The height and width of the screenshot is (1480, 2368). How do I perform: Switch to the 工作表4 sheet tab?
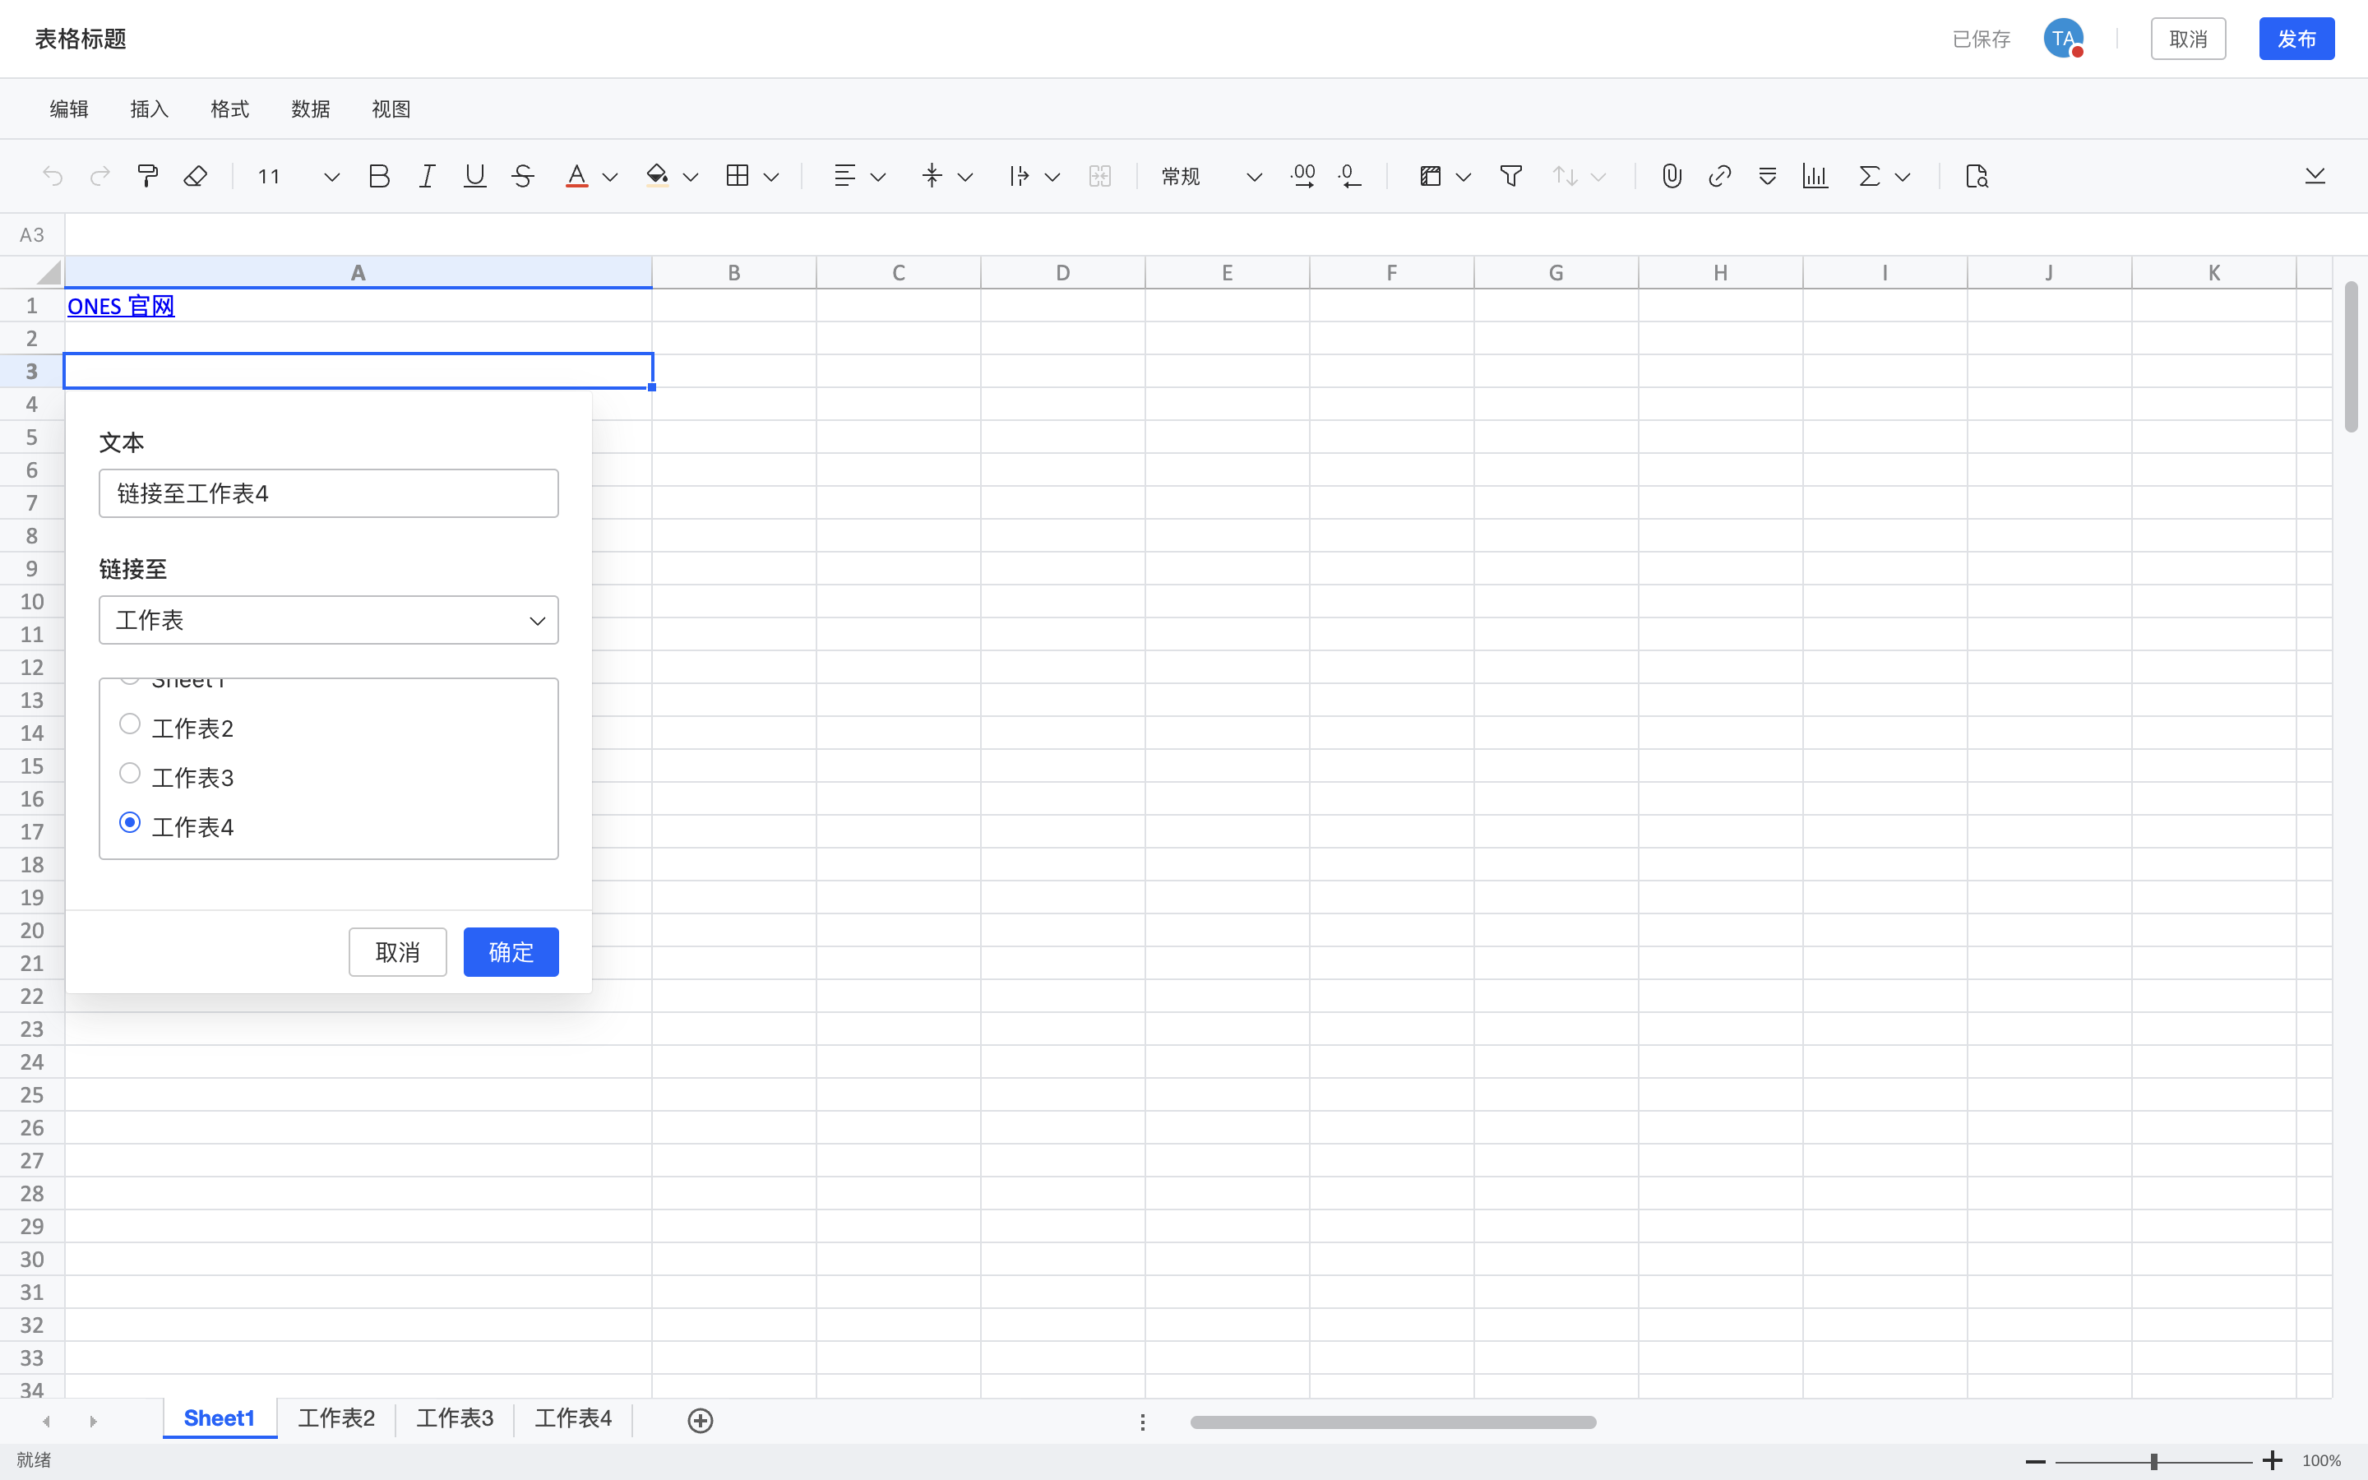[573, 1418]
